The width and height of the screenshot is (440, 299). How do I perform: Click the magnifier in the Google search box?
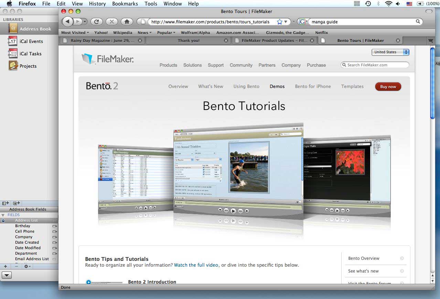coord(418,22)
